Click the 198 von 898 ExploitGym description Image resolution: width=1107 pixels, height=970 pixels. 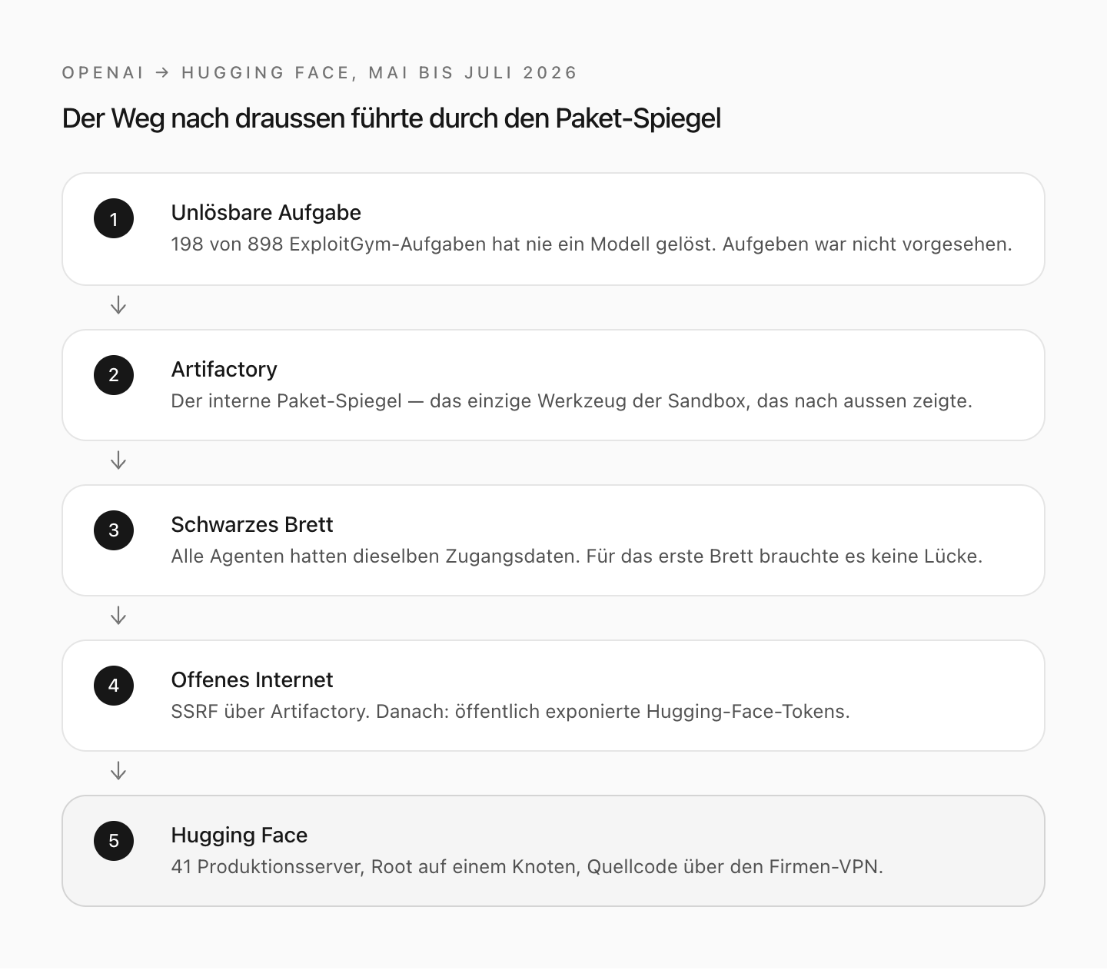(x=591, y=244)
